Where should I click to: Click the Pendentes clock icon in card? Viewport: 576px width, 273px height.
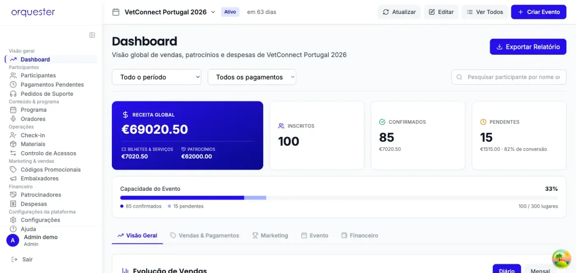(x=483, y=122)
